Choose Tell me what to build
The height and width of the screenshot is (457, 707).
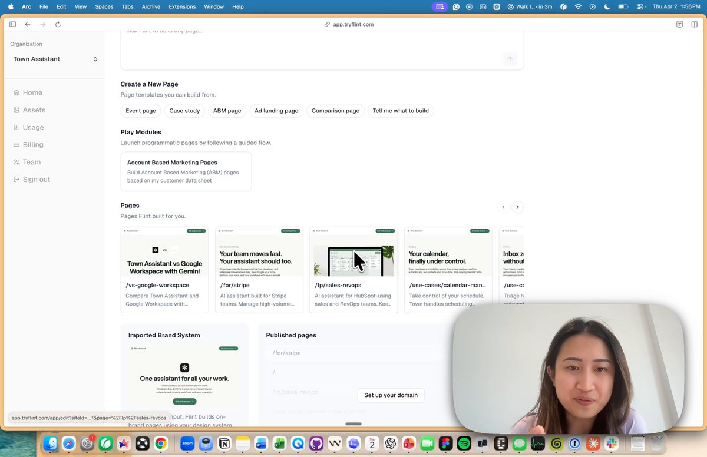401,111
